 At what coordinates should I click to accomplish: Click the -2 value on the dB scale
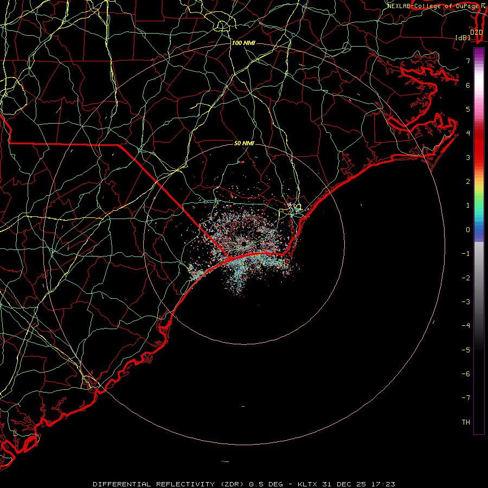click(x=466, y=278)
